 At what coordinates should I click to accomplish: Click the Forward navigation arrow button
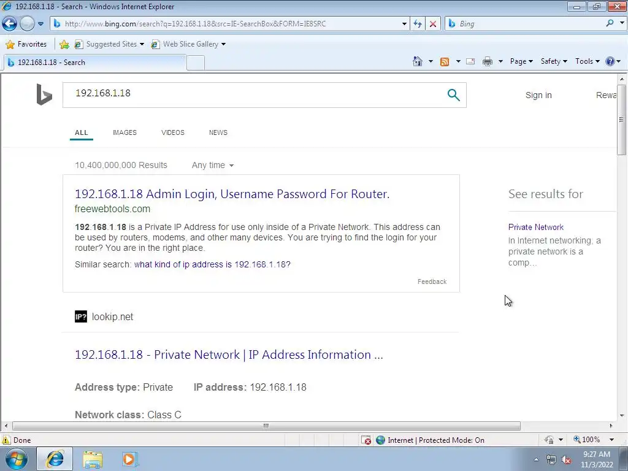coord(27,24)
